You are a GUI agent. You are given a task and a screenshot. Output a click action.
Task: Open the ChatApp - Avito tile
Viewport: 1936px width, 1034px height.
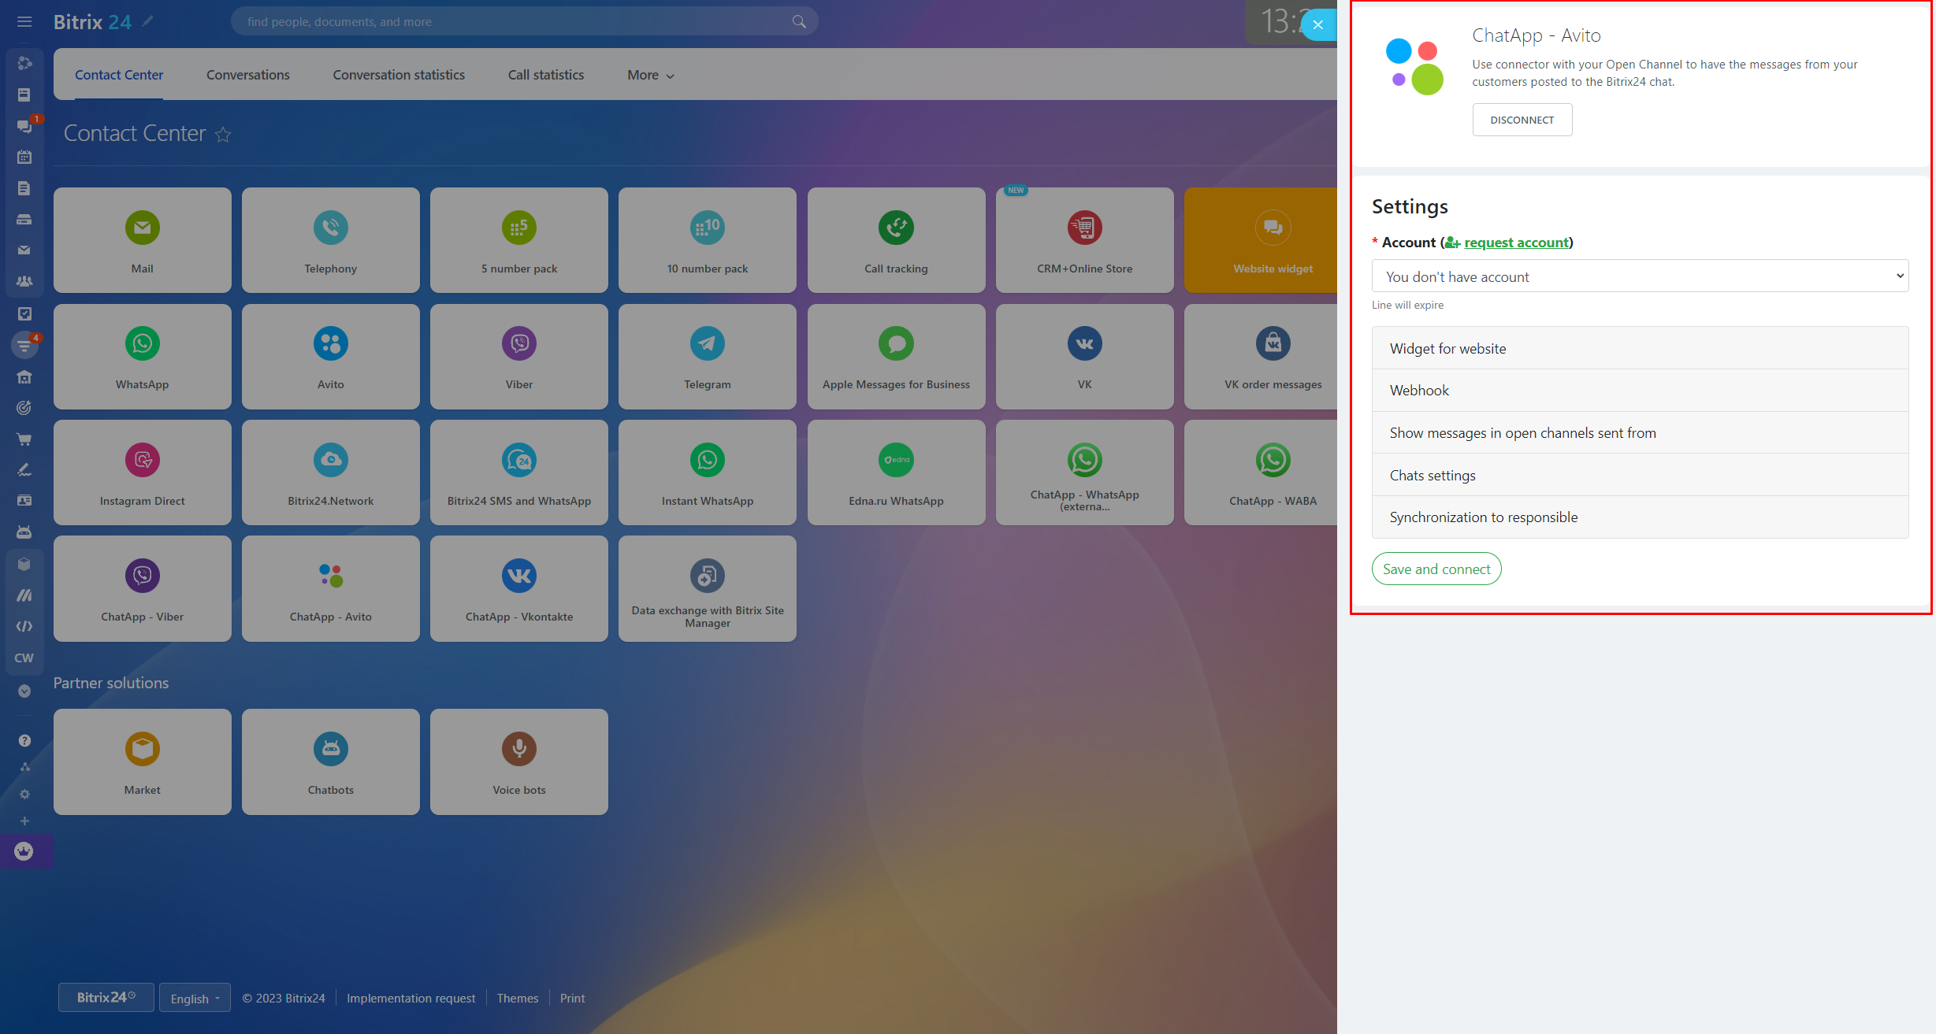[x=330, y=588]
